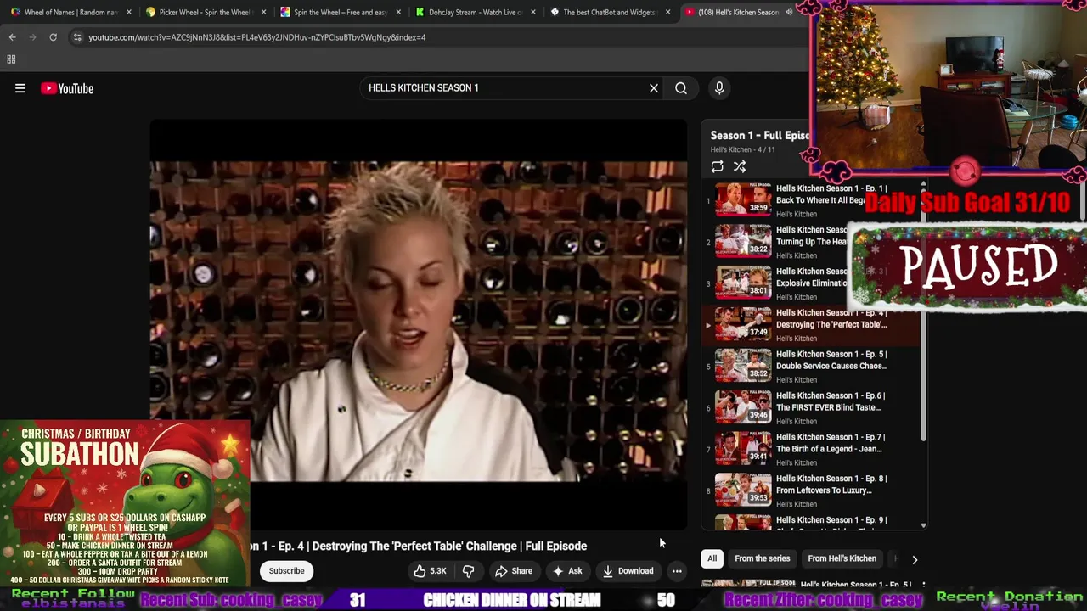Screen dimensions: 1087x611
Task: Open the video title link below the player
Action: [419, 547]
